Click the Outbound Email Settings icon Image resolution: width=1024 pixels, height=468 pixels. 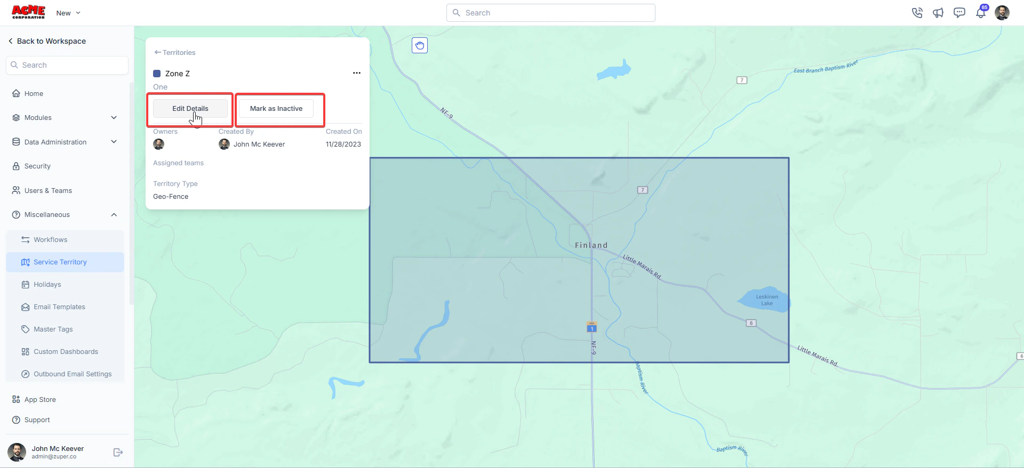tap(26, 374)
